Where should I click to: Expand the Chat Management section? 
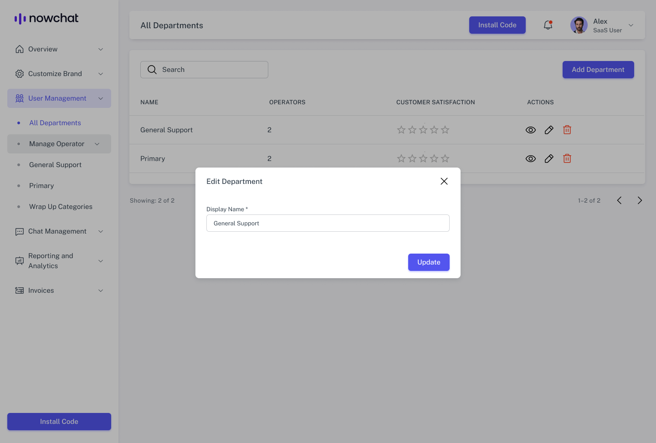(59, 231)
